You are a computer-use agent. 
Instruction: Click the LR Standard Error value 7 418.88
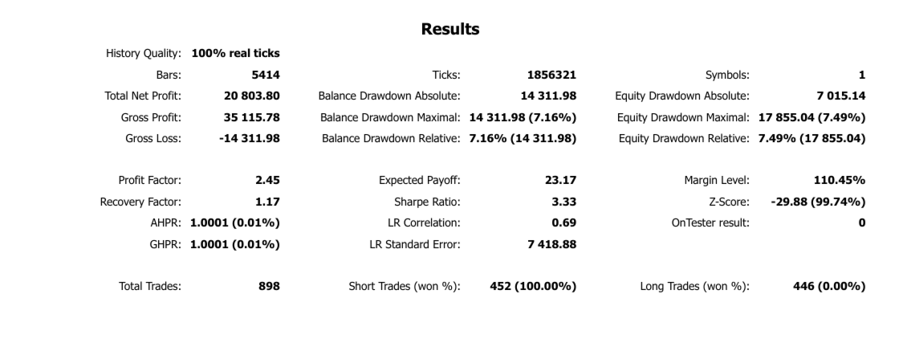point(551,244)
